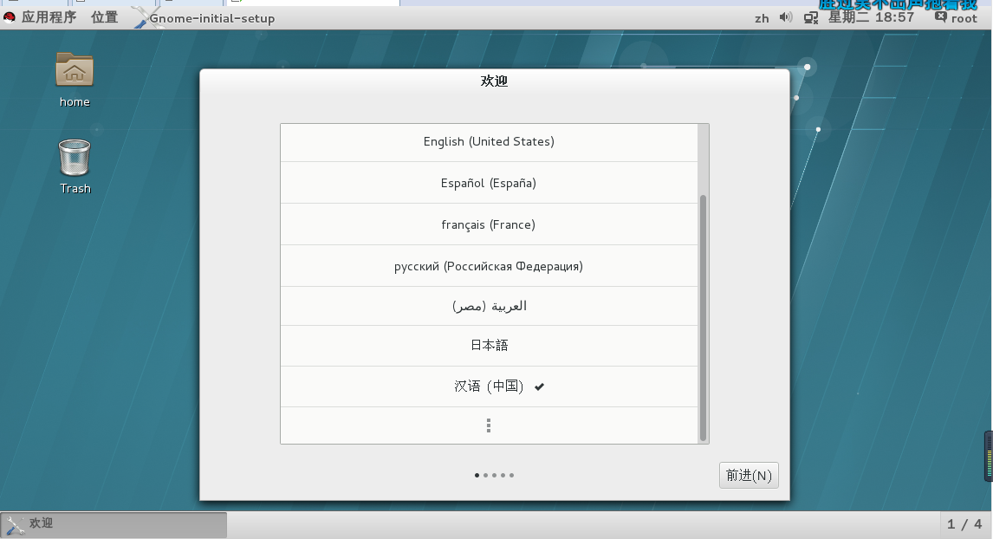Screen dimensions: 993x539
Task: Select 日本語 language
Action: click(489, 346)
